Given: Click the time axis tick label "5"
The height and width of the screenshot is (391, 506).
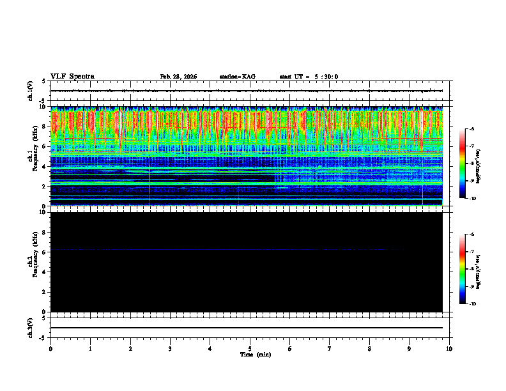Looking at the screenshot, I should [250, 349].
